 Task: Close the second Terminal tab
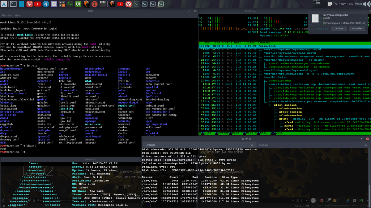click(x=366, y=145)
